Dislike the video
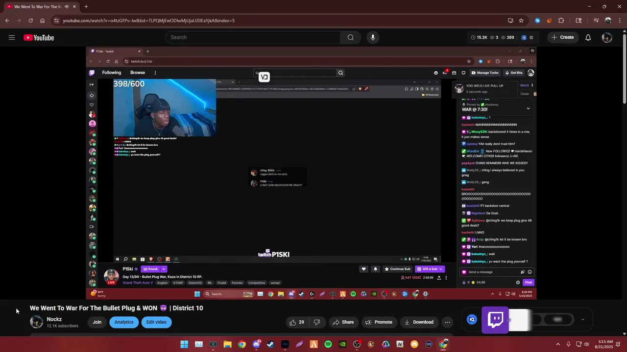The image size is (627, 352). pos(317,322)
